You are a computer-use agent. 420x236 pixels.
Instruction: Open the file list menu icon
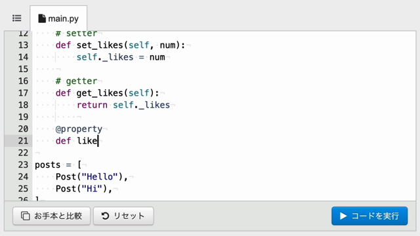[x=17, y=18]
